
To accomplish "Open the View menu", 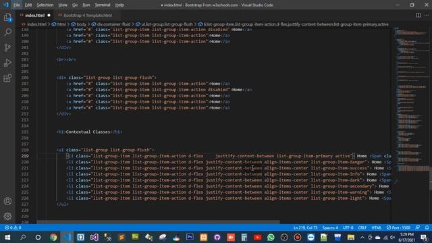I will pyautogui.click(x=63, y=5).
